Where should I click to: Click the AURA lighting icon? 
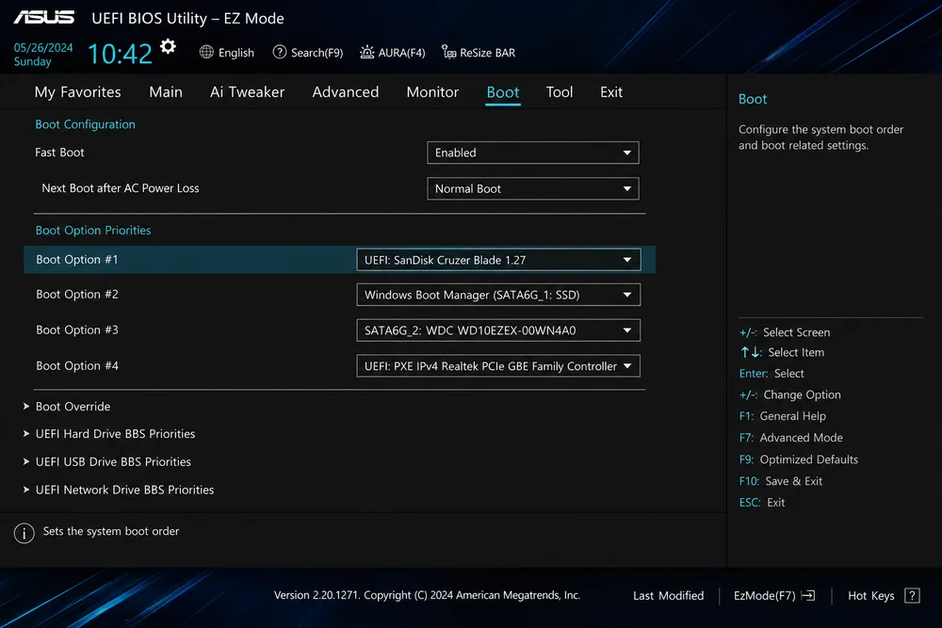point(366,52)
